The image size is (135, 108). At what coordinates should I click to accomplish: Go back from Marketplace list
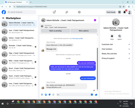coord(3,18)
